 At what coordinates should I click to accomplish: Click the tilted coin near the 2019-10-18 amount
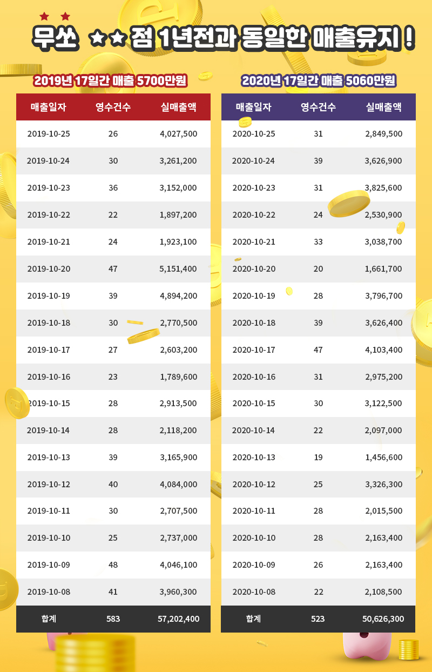click(144, 337)
